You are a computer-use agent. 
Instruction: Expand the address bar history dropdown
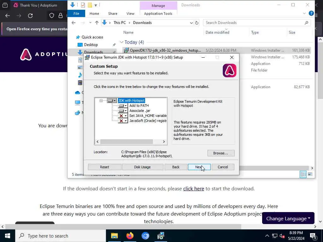(191, 23)
